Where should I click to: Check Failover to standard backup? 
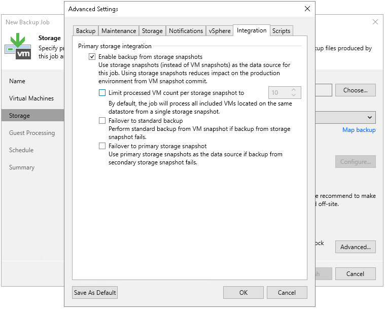click(x=102, y=120)
